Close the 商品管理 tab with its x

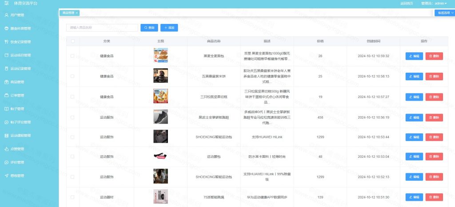pyautogui.click(x=76, y=13)
